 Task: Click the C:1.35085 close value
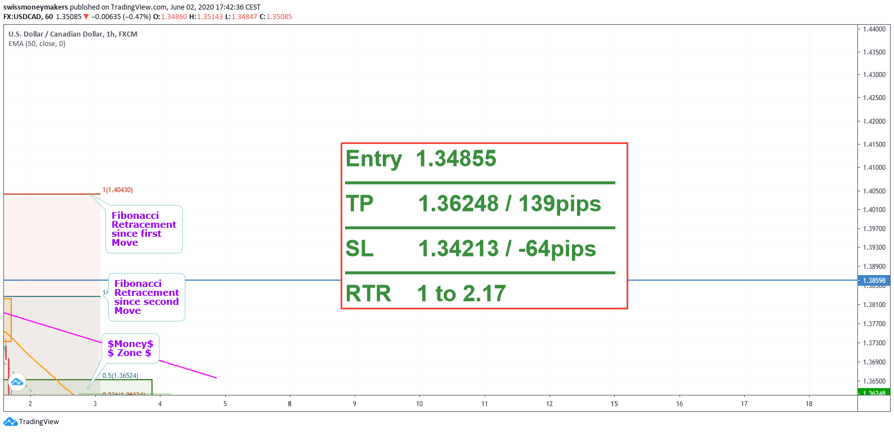(x=276, y=17)
